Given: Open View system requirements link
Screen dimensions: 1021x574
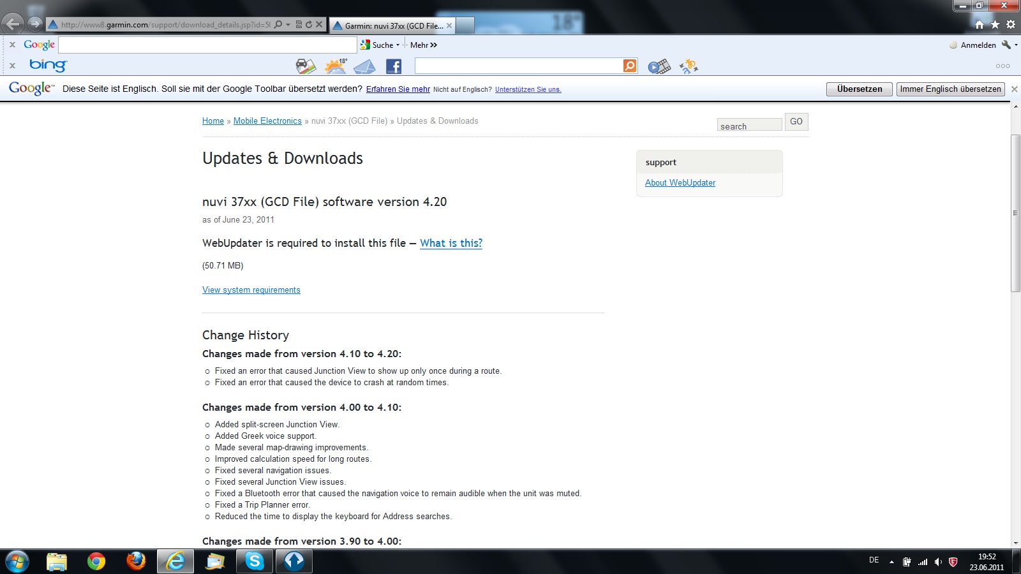Looking at the screenshot, I should click(251, 290).
